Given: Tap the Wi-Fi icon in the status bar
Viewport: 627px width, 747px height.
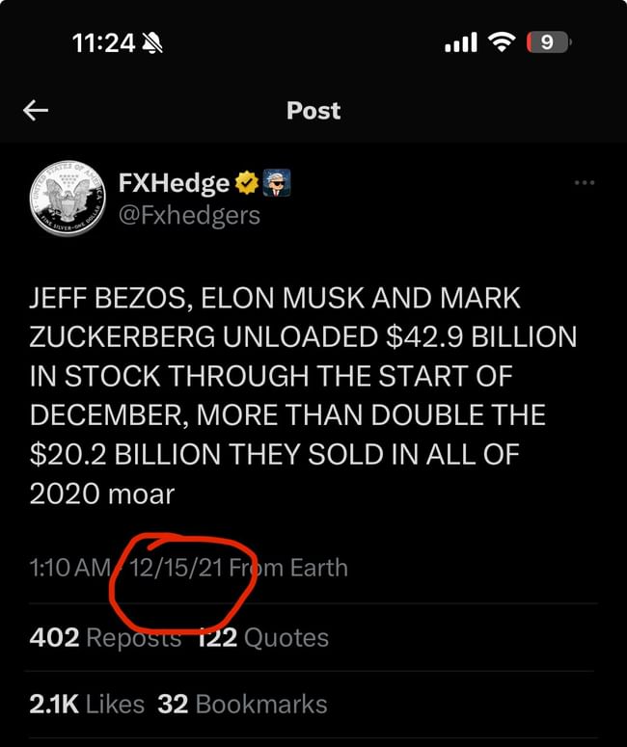Looking at the screenshot, I should 502,42.
